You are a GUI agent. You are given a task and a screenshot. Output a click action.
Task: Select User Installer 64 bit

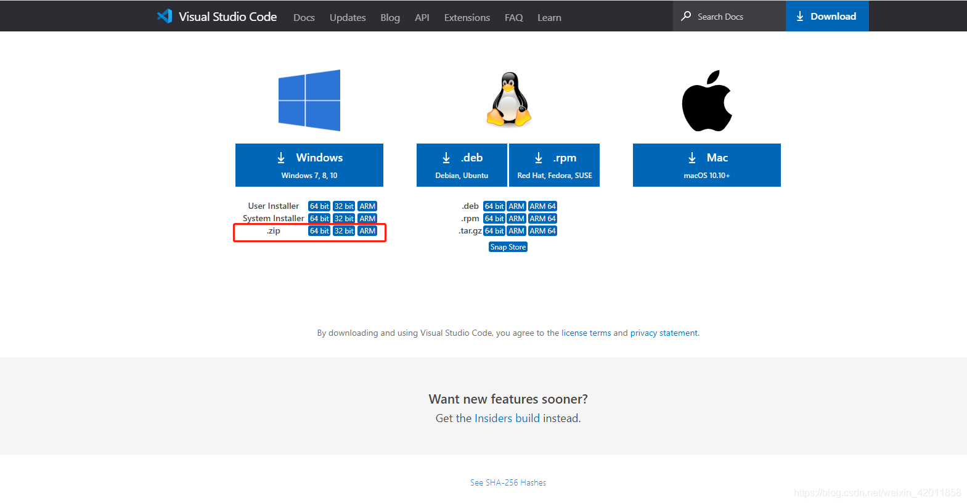[x=319, y=206]
